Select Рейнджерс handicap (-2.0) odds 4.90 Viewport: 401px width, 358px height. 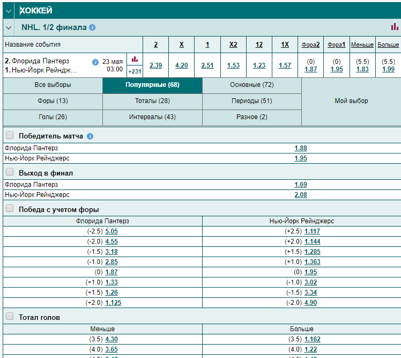tap(310, 303)
